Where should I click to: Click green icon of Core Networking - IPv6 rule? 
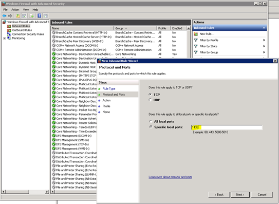(x=54, y=80)
